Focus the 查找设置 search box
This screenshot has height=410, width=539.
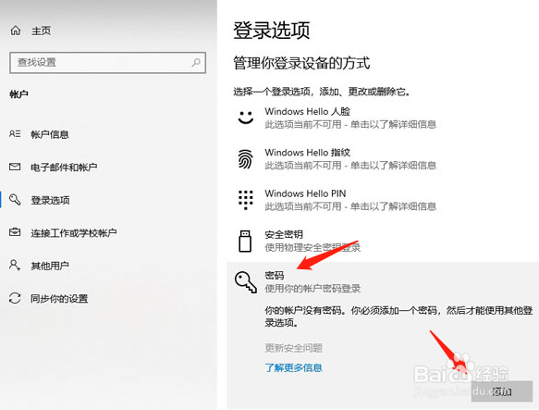point(107,63)
